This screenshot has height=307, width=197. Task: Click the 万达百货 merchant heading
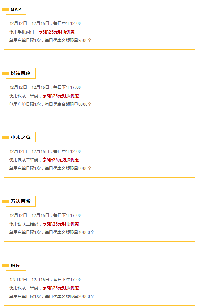coord(21,201)
